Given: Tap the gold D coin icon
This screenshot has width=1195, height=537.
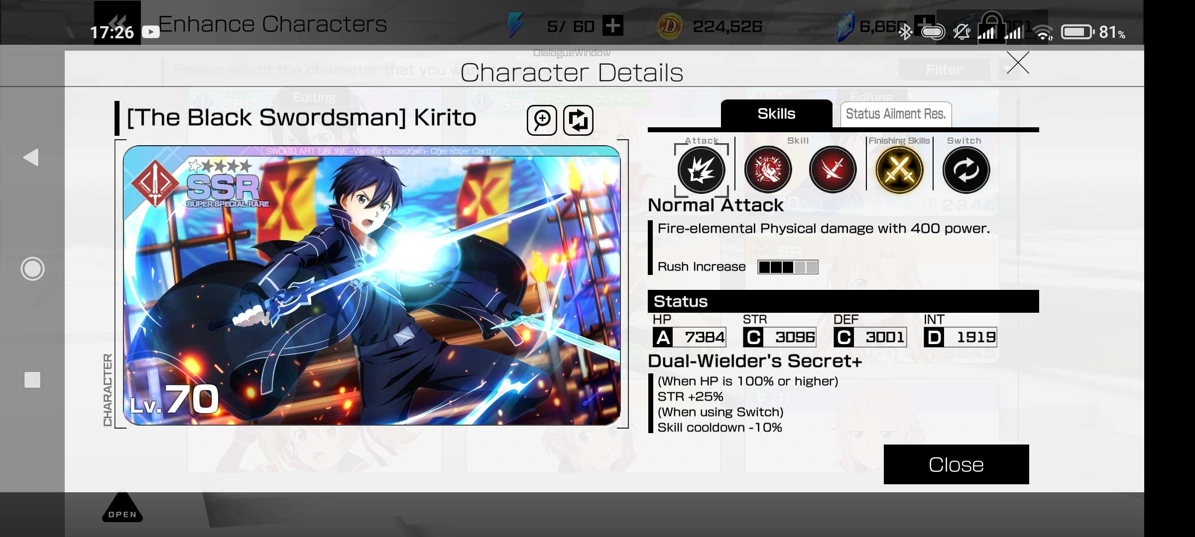Looking at the screenshot, I should click(670, 26).
